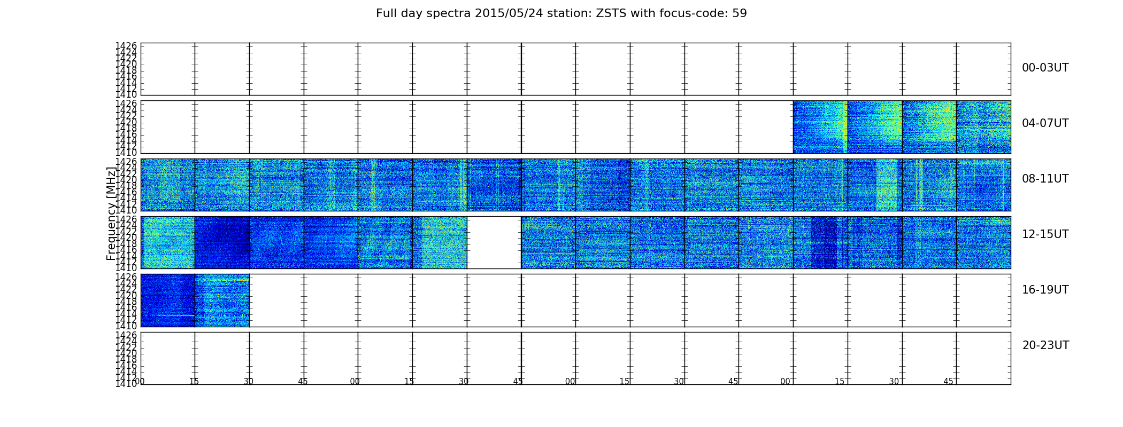Click the '00-03UT' row label

(x=1045, y=68)
